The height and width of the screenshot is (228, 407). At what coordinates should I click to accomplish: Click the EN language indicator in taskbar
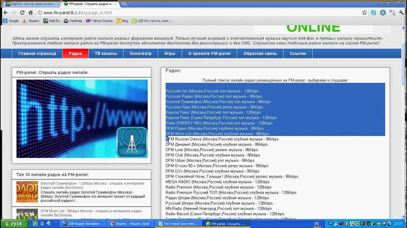[x=316, y=224]
